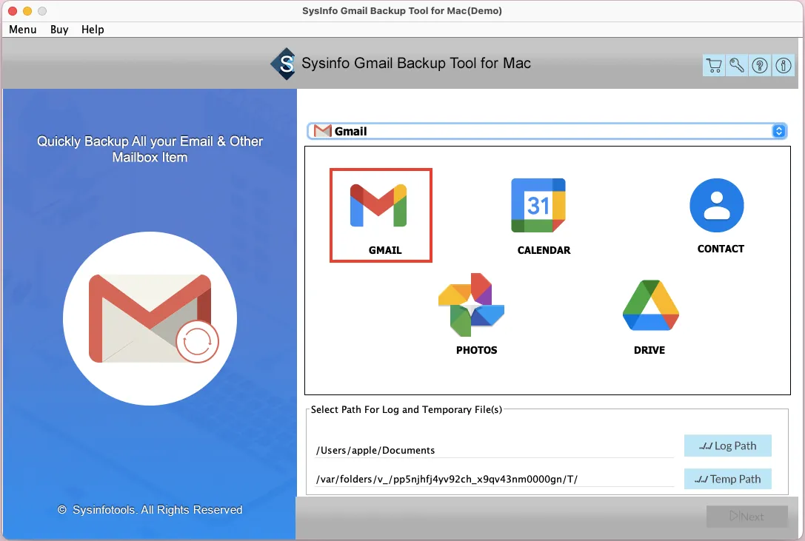Select the Photos backup option
The width and height of the screenshot is (805, 541).
tap(471, 305)
